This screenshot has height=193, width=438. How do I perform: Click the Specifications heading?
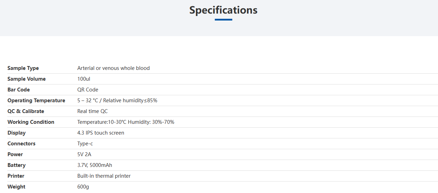click(224, 10)
